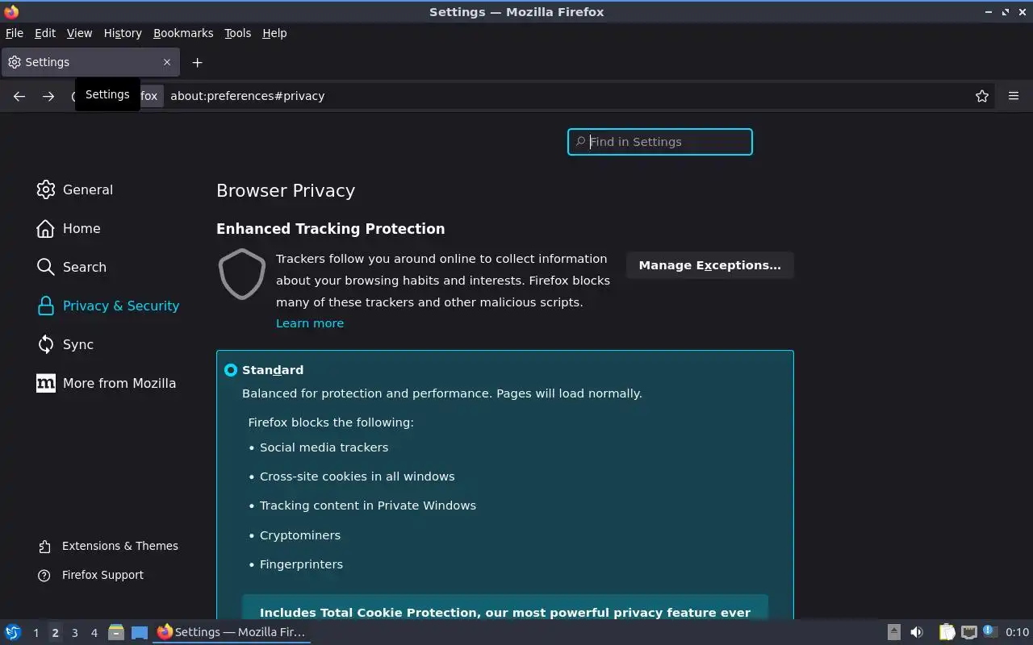Screen dimensions: 1033x645
Task: Go forward one page
Action: [48, 96]
